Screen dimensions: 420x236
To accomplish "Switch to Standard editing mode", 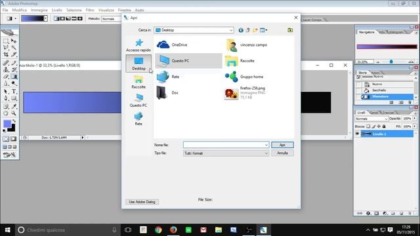I will tap(6, 139).
